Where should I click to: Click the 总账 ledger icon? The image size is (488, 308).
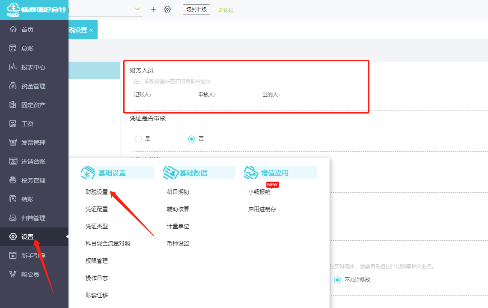[13, 48]
